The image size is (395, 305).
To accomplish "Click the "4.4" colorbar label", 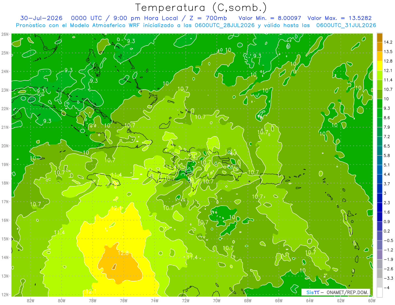I will pyautogui.click(x=387, y=174).
